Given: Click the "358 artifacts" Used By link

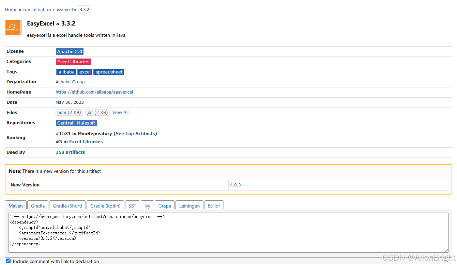Looking at the screenshot, I should (70, 152).
